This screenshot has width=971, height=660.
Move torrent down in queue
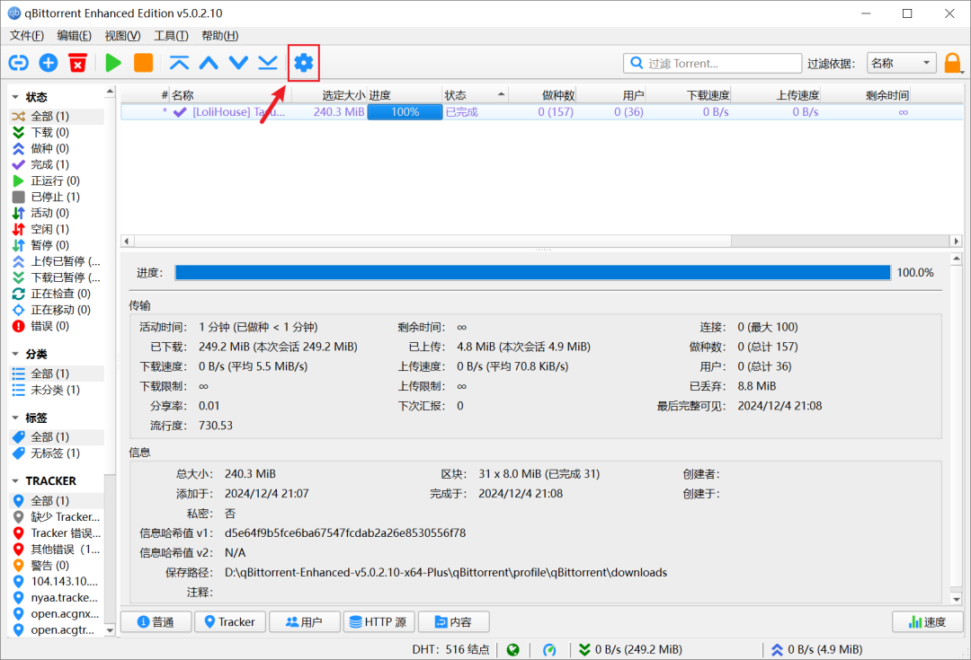point(238,63)
